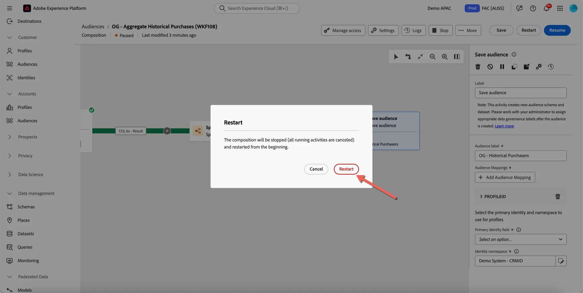Click the Audience label input field
This screenshot has height=293, width=583.
point(521,156)
